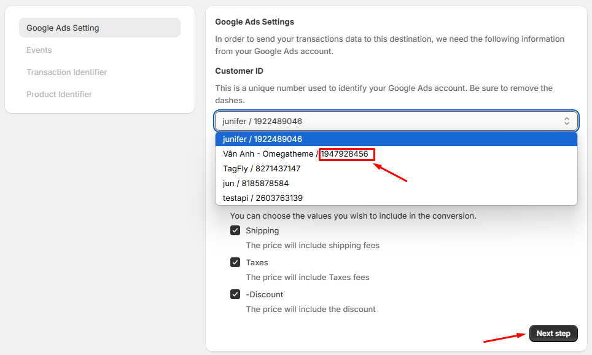The image size is (592, 355).
Task: Click the Customer ID select arrows icon
Action: point(566,121)
